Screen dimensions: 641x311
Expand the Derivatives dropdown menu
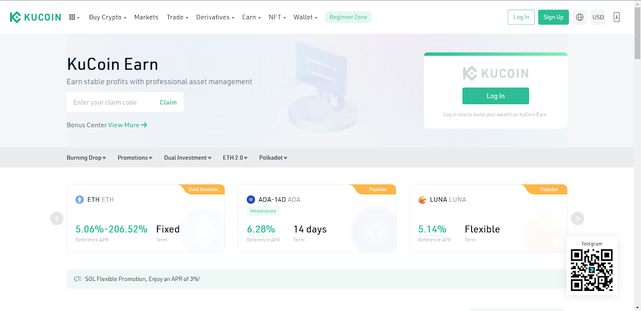(x=215, y=17)
